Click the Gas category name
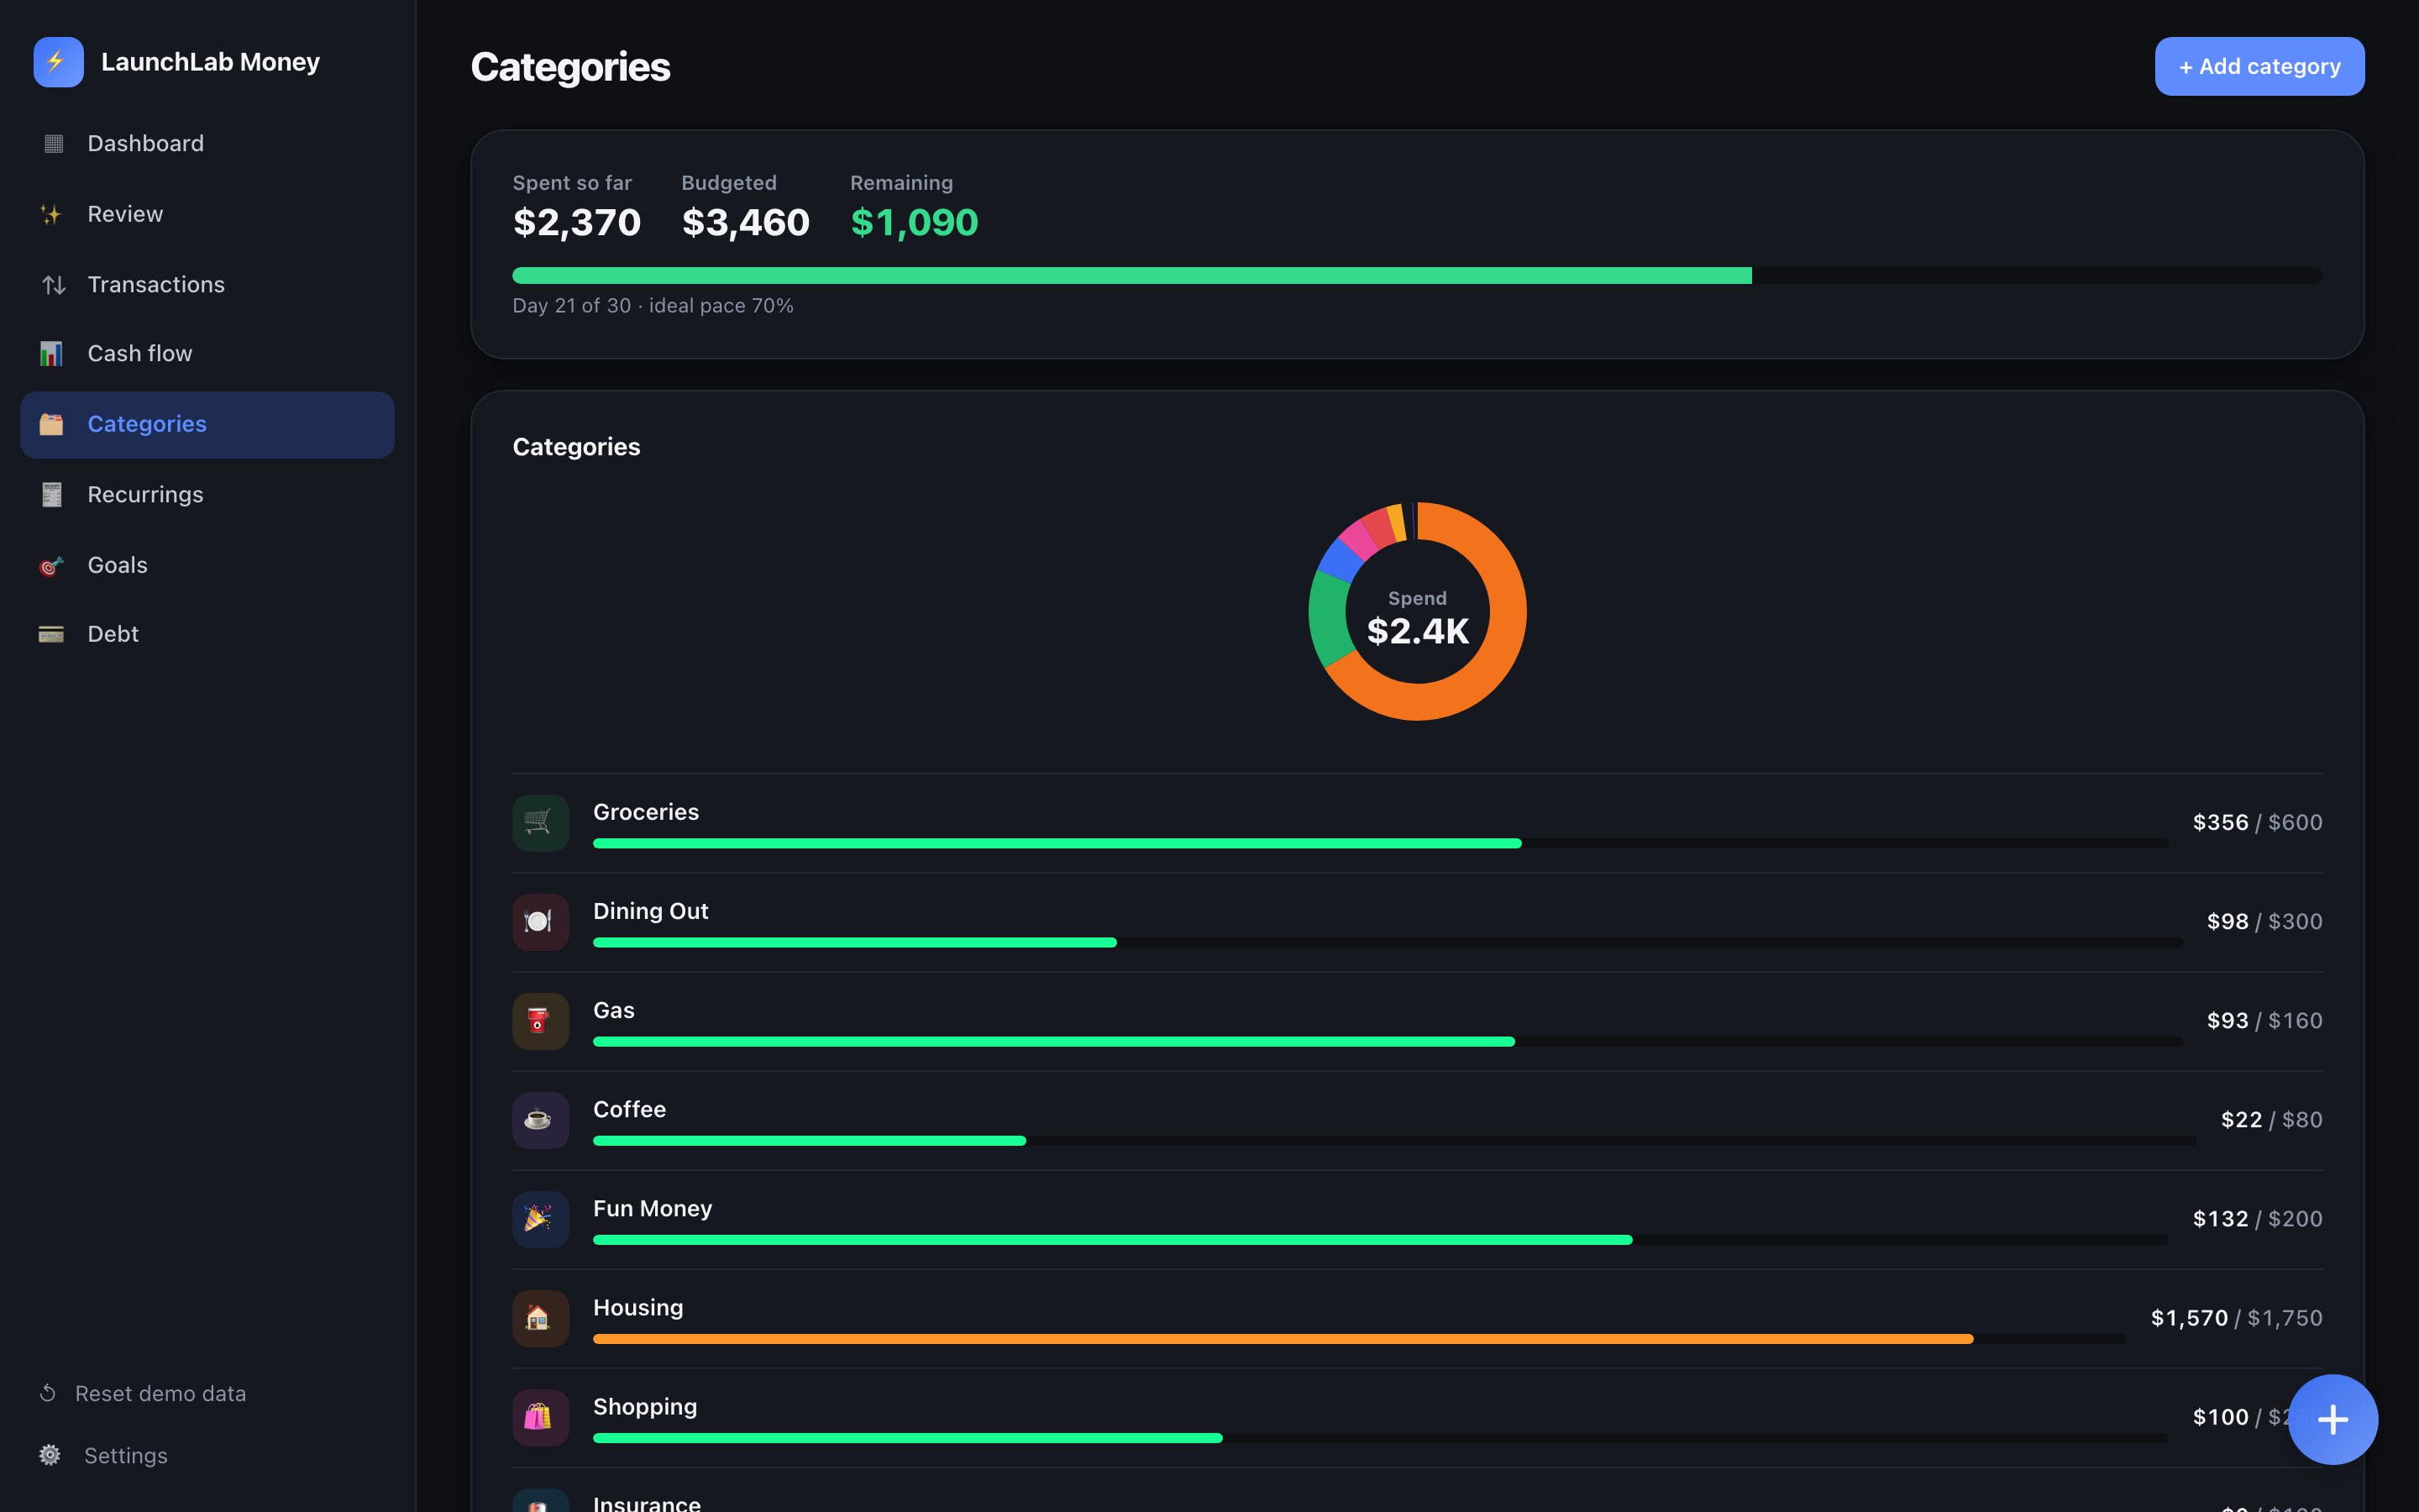 click(614, 1010)
